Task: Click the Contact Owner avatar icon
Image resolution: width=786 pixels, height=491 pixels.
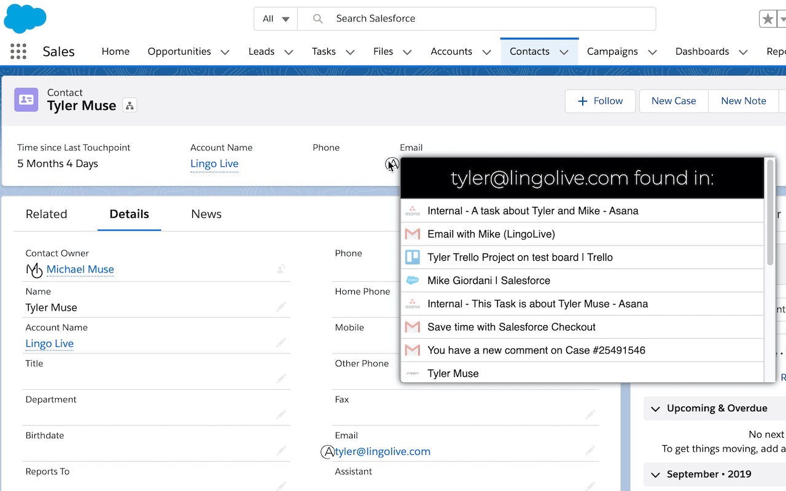Action: (34, 269)
